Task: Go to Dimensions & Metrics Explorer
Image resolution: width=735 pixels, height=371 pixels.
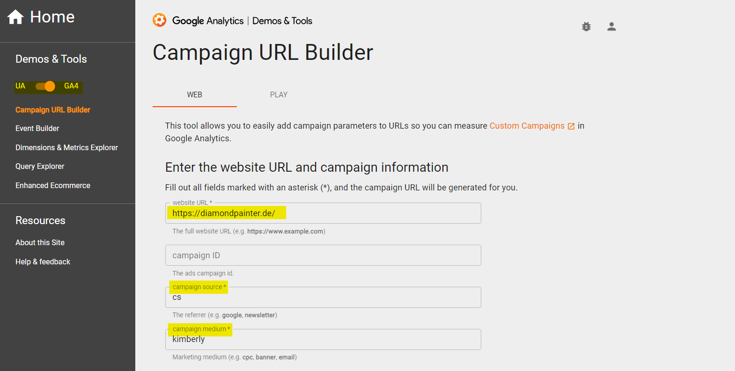Action: pos(66,147)
